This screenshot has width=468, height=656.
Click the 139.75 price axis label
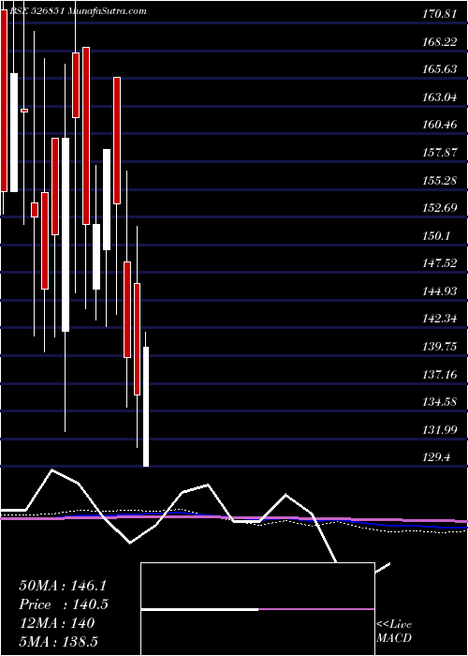[x=440, y=347]
